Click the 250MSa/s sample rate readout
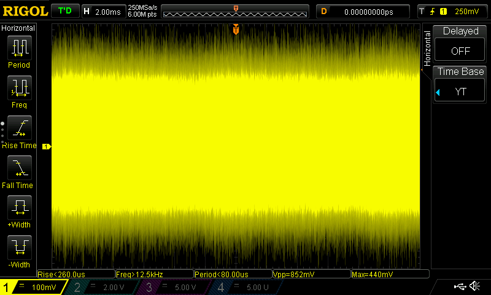Viewport: 491px width, 295px height. [142, 7]
